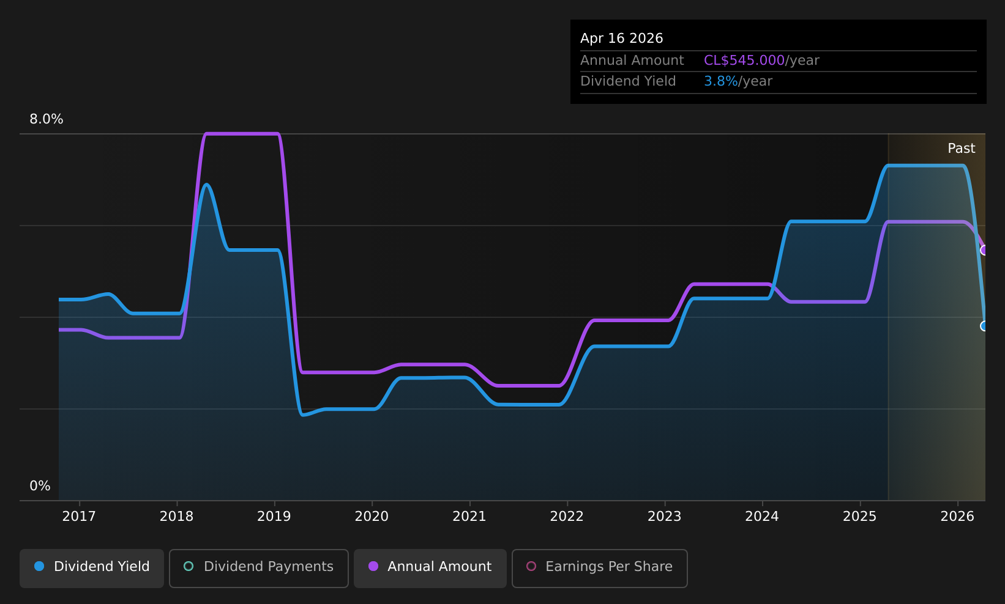The width and height of the screenshot is (1005, 604).
Task: Select the blue Dividend Yield endpoint marker
Action: click(x=984, y=326)
